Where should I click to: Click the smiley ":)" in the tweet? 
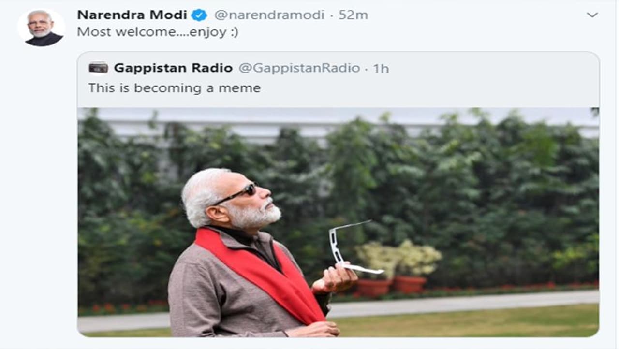[233, 32]
